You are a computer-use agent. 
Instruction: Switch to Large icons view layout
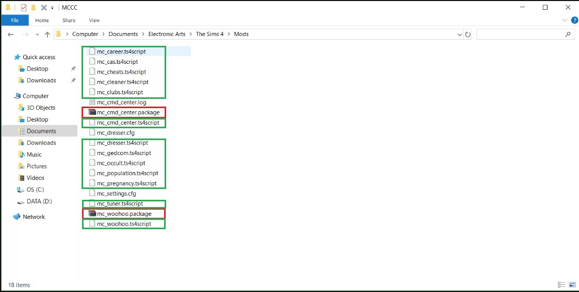[x=572, y=285]
